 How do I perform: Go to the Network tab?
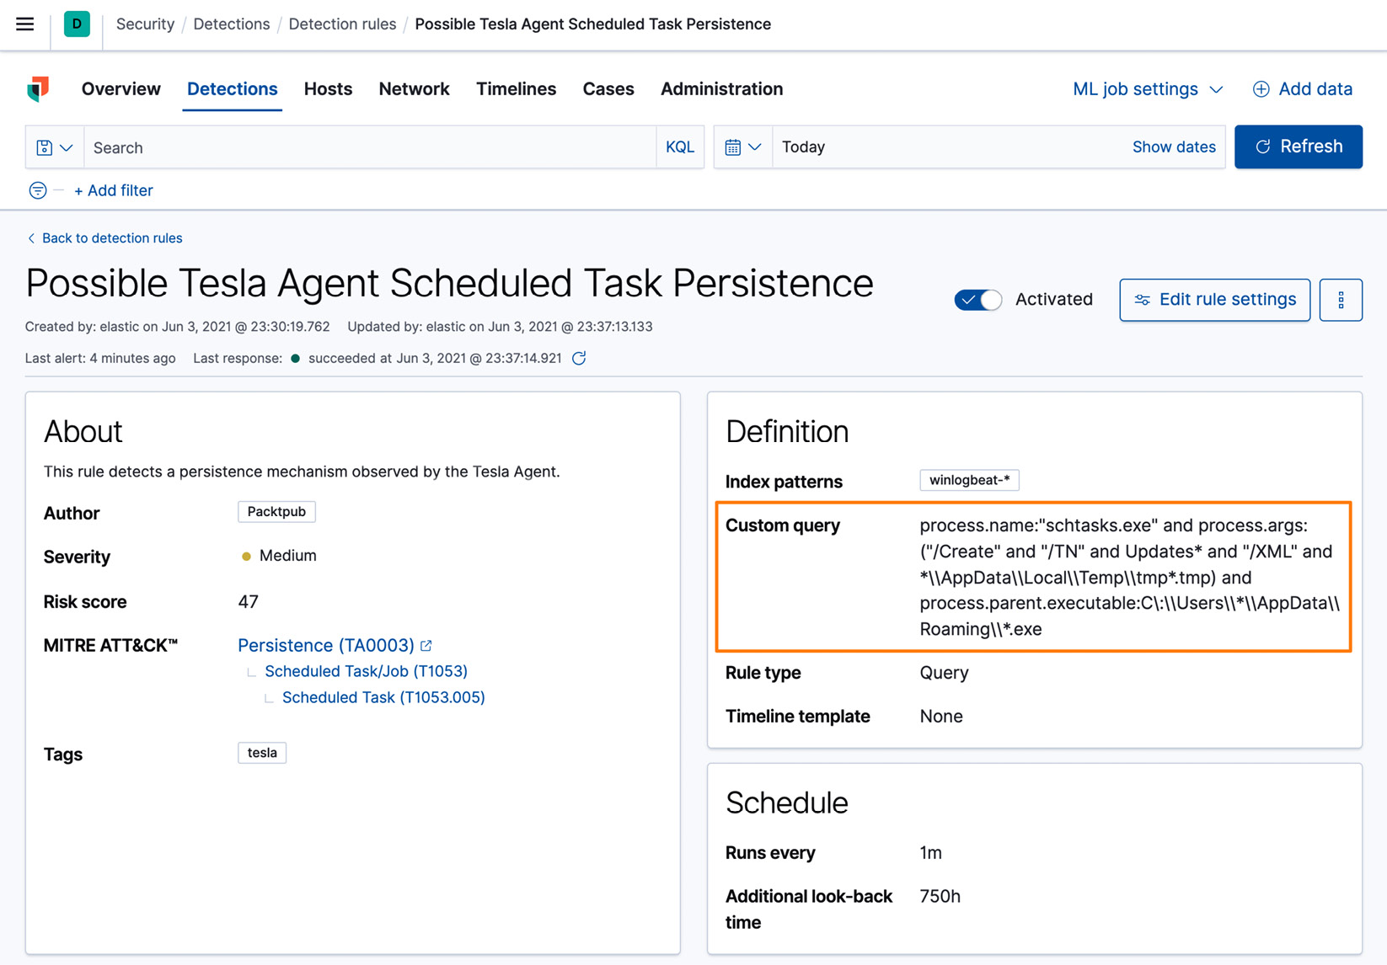coord(414,89)
